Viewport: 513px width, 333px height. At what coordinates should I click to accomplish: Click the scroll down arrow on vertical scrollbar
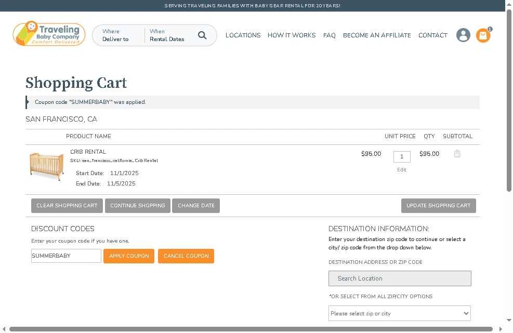tap(509, 320)
